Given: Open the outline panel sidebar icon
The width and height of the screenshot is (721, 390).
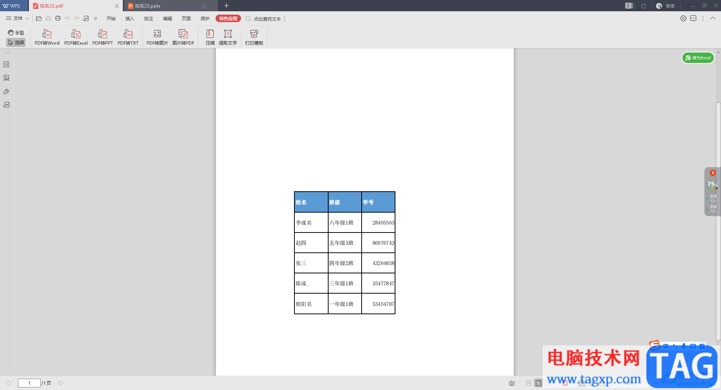Looking at the screenshot, I should point(6,64).
